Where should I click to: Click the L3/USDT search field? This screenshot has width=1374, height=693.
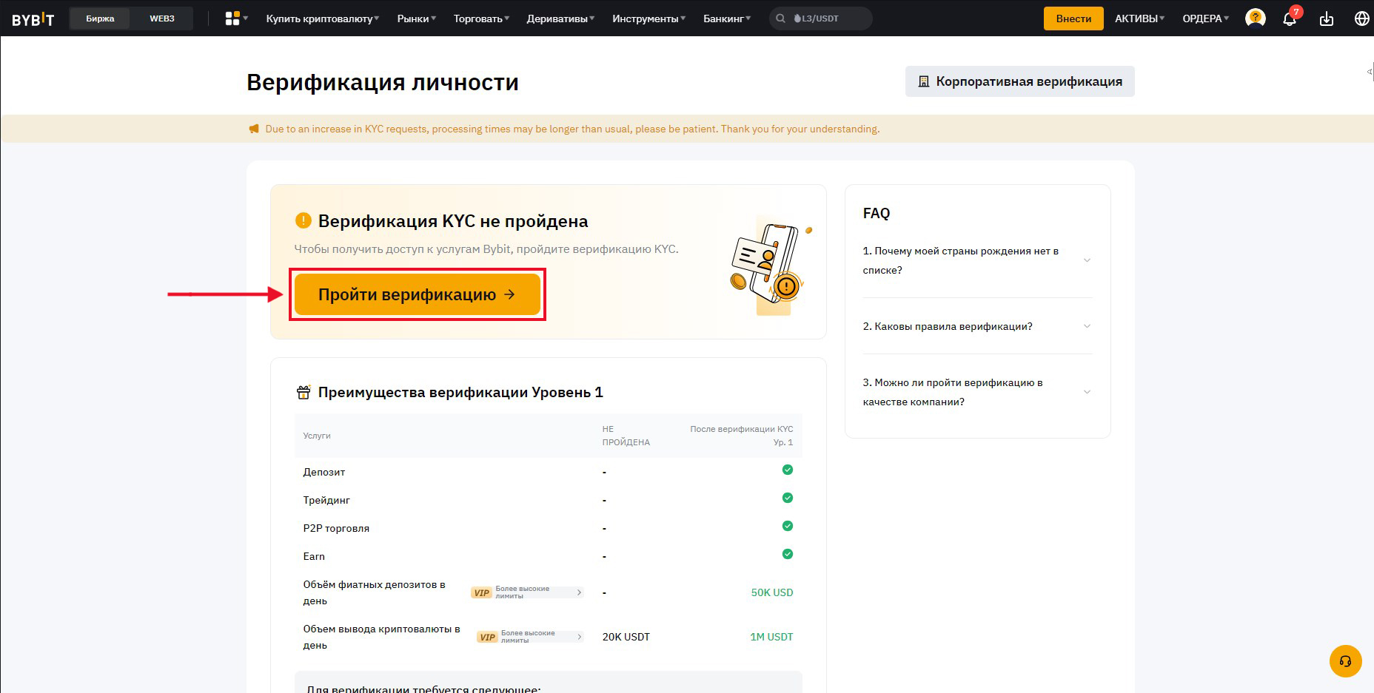(821, 18)
